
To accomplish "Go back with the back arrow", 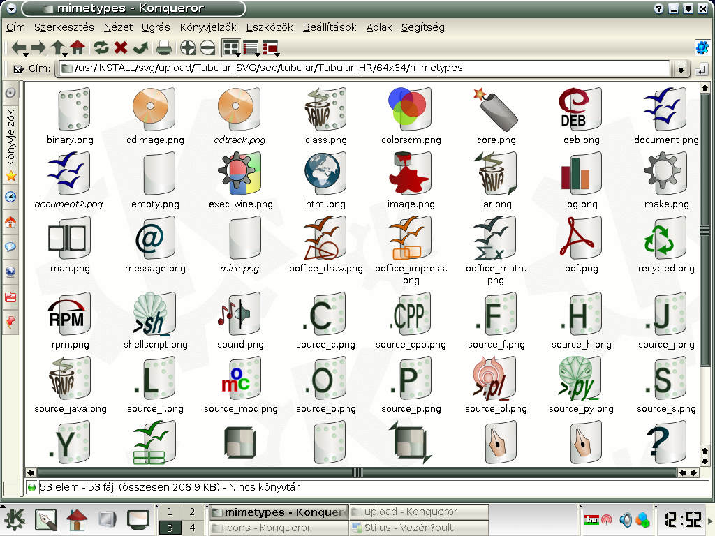I will [19, 47].
